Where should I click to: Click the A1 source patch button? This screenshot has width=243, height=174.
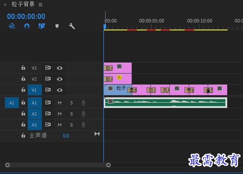[x=12, y=103]
